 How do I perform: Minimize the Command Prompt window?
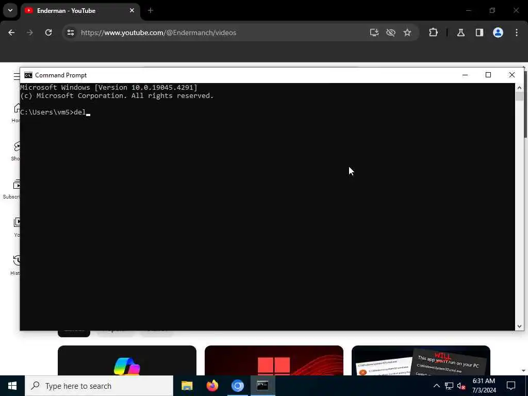point(465,75)
